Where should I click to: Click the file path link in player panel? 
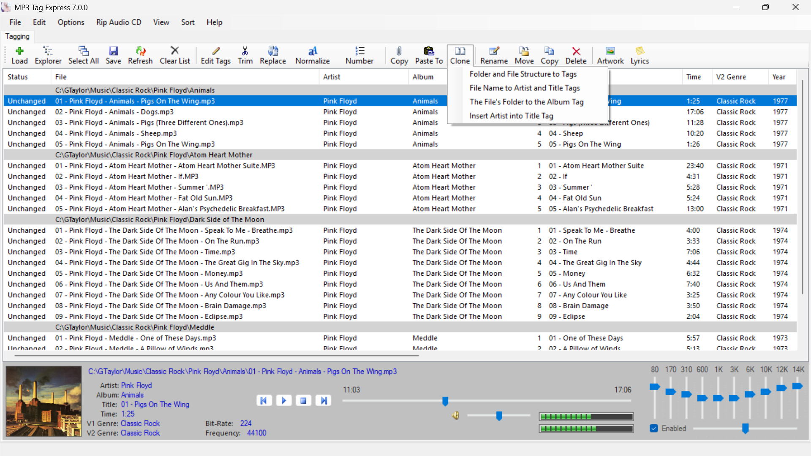[242, 372]
